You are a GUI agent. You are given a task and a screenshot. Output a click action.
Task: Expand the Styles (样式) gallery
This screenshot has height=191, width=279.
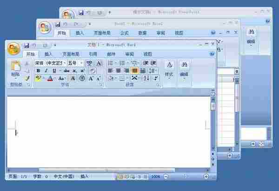[x=169, y=69]
